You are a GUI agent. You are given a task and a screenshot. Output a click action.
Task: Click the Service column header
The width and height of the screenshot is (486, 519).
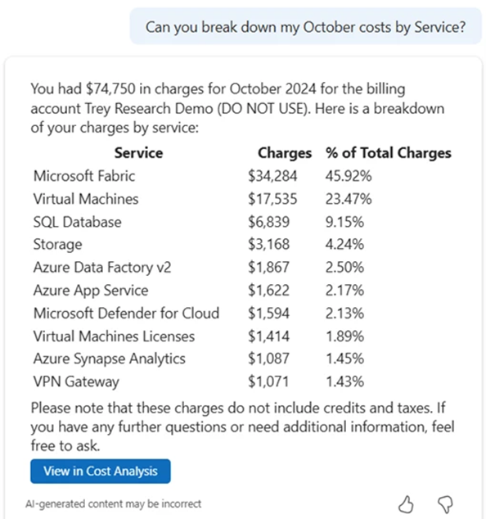tap(138, 153)
